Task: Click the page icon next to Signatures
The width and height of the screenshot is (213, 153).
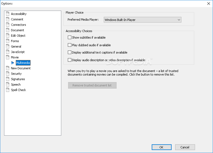Action: [8, 79]
